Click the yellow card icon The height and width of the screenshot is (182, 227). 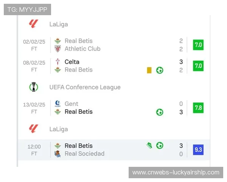point(149,70)
